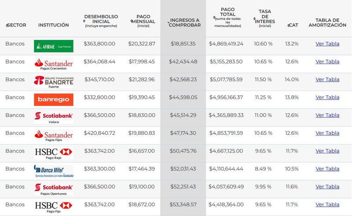Click the Santander Pagos Crecientes logo

53,63
